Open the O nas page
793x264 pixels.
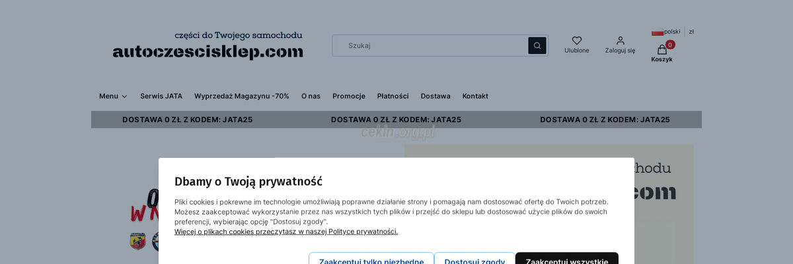pyautogui.click(x=311, y=96)
